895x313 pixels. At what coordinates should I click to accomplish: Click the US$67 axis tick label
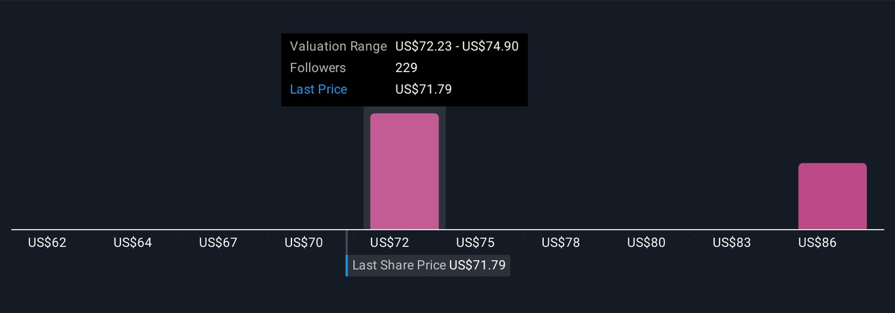tap(218, 243)
